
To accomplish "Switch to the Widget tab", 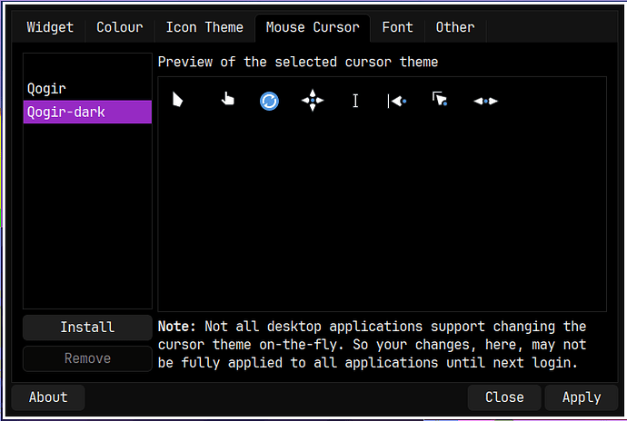I will coord(50,27).
